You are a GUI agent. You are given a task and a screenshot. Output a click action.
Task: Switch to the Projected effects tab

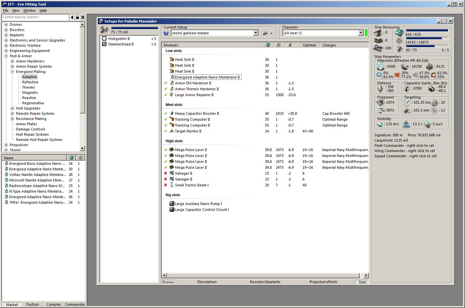pos(323,282)
